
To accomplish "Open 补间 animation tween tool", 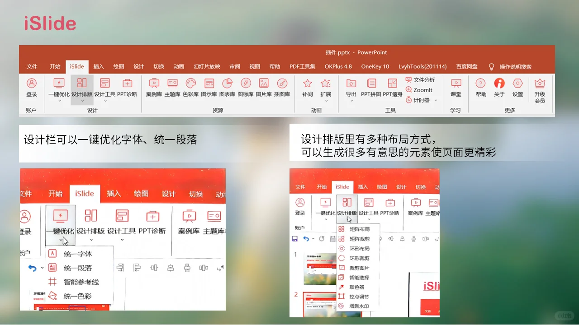I will (307, 89).
